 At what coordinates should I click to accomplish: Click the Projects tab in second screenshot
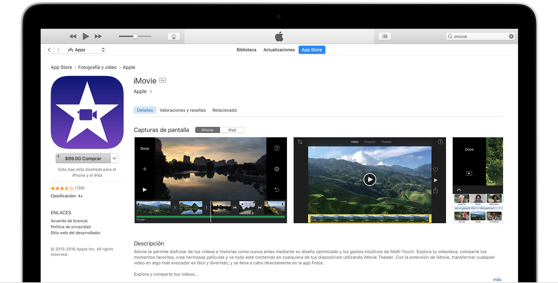370,142
